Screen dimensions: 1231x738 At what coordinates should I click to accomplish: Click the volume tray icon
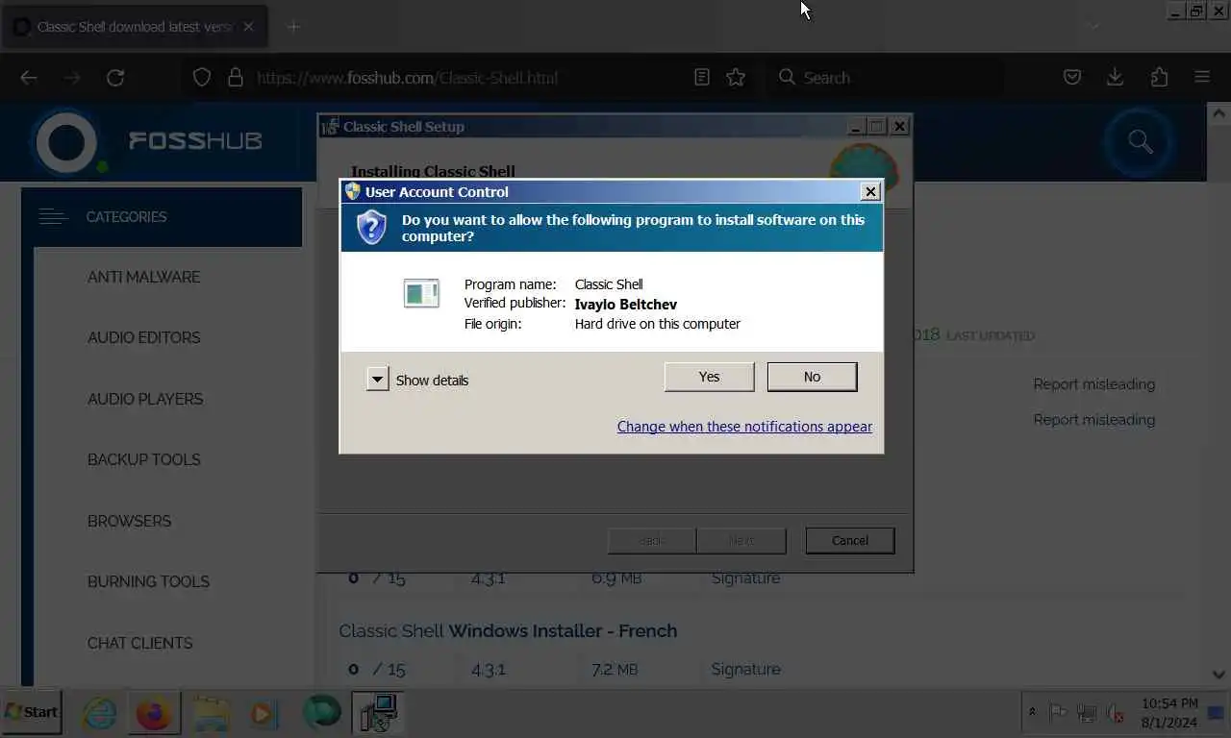point(1116,713)
